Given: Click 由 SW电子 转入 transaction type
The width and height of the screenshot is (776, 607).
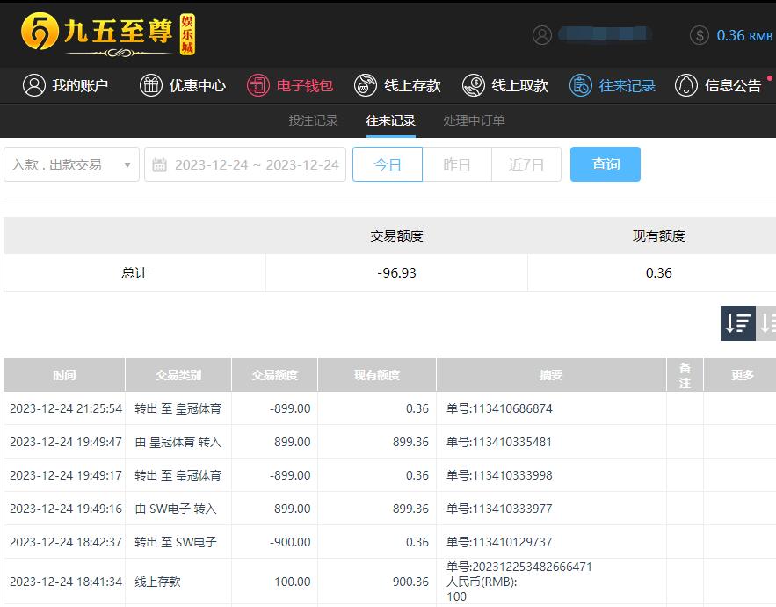Looking at the screenshot, I should pyautogui.click(x=176, y=509).
